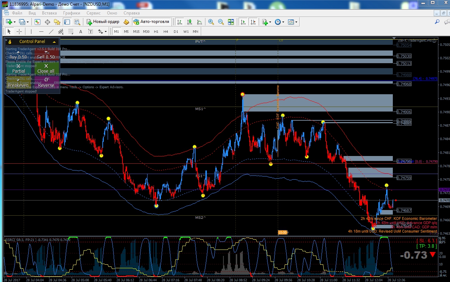Zoom in on the chart

pos(211,22)
